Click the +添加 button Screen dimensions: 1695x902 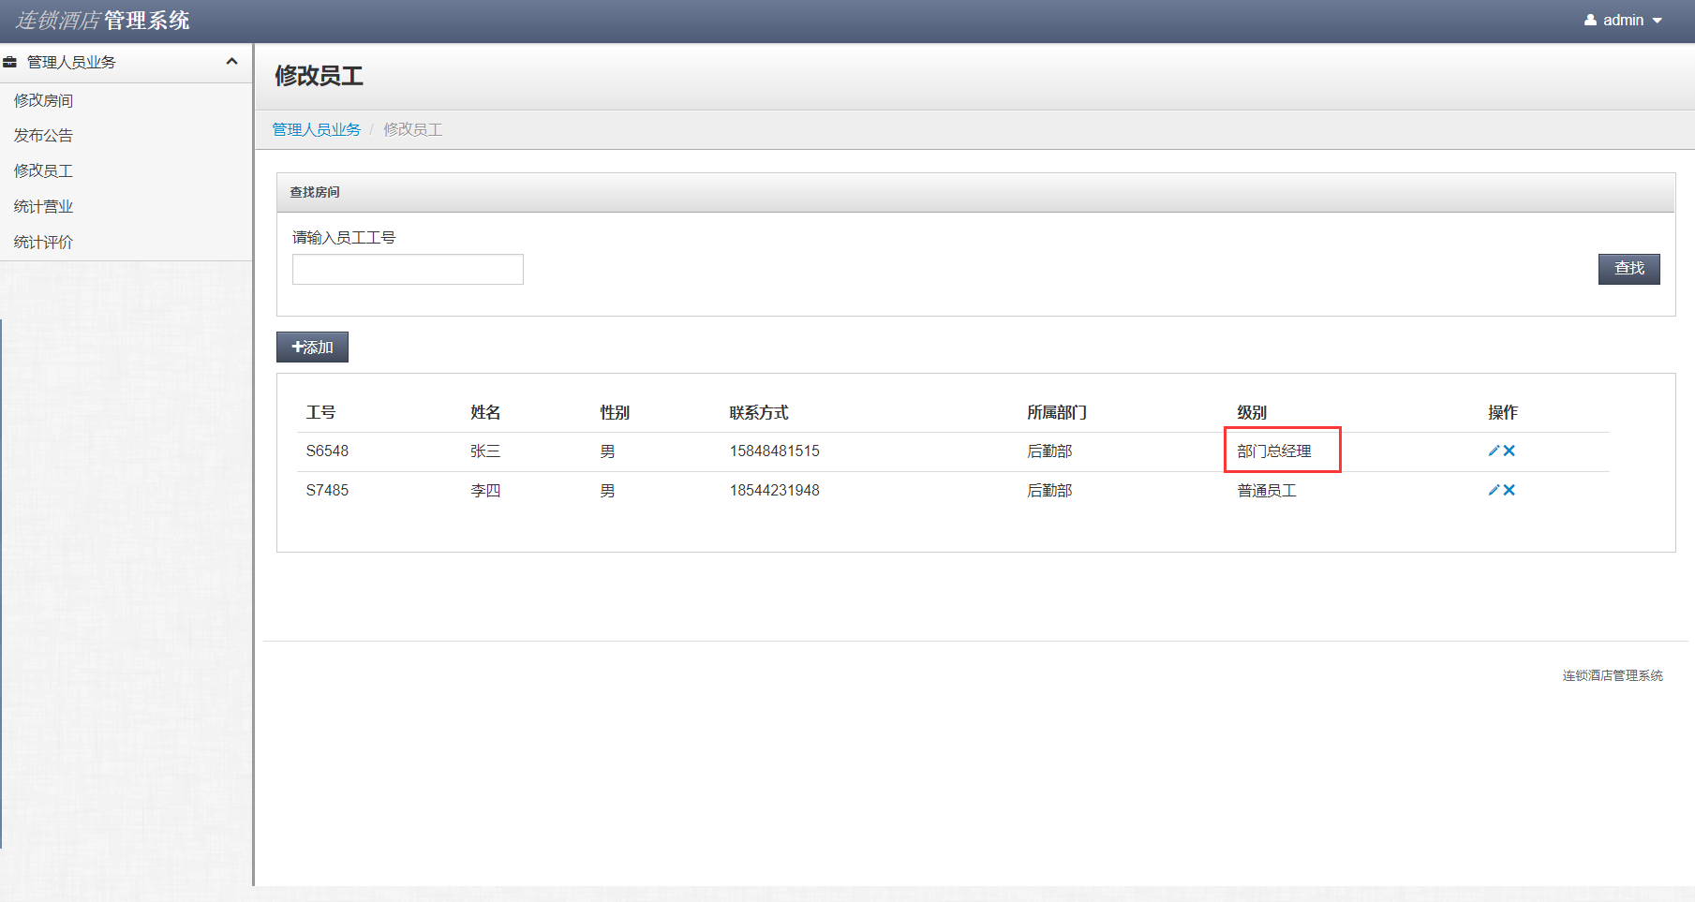312,347
